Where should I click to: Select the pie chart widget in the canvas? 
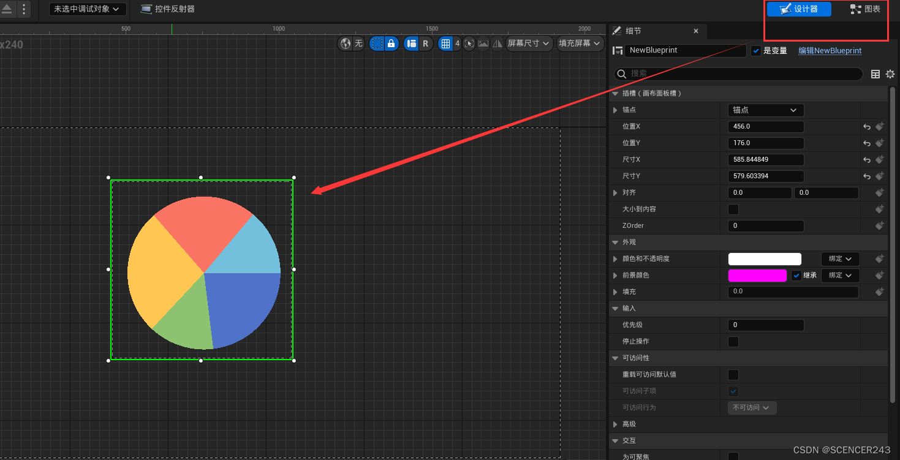pos(203,273)
